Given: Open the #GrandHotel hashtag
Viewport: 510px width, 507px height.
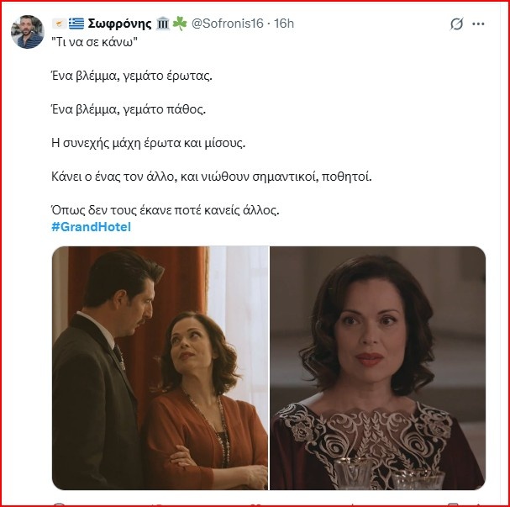Looking at the screenshot, I should [92, 227].
